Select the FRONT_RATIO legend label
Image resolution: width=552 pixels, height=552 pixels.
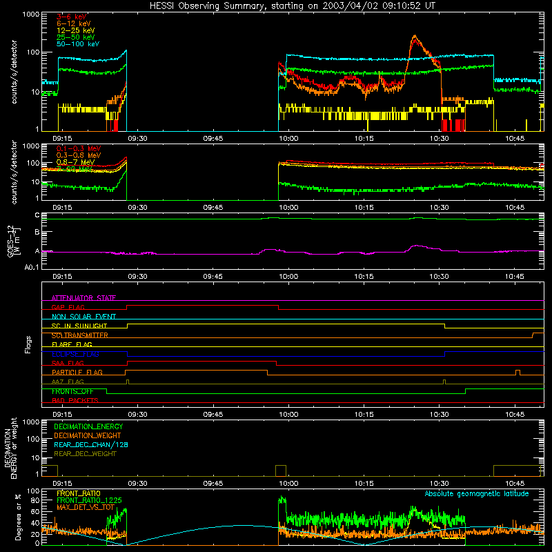[79, 493]
